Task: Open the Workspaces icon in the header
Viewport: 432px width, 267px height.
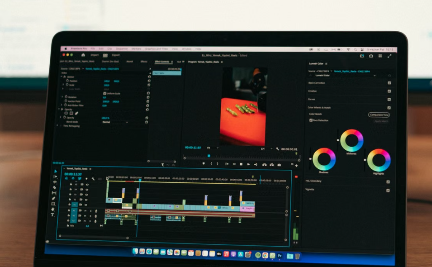Action: click(362, 56)
